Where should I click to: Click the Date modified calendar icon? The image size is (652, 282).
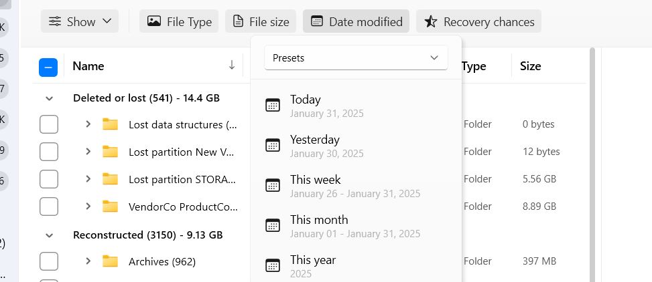pyautogui.click(x=317, y=21)
